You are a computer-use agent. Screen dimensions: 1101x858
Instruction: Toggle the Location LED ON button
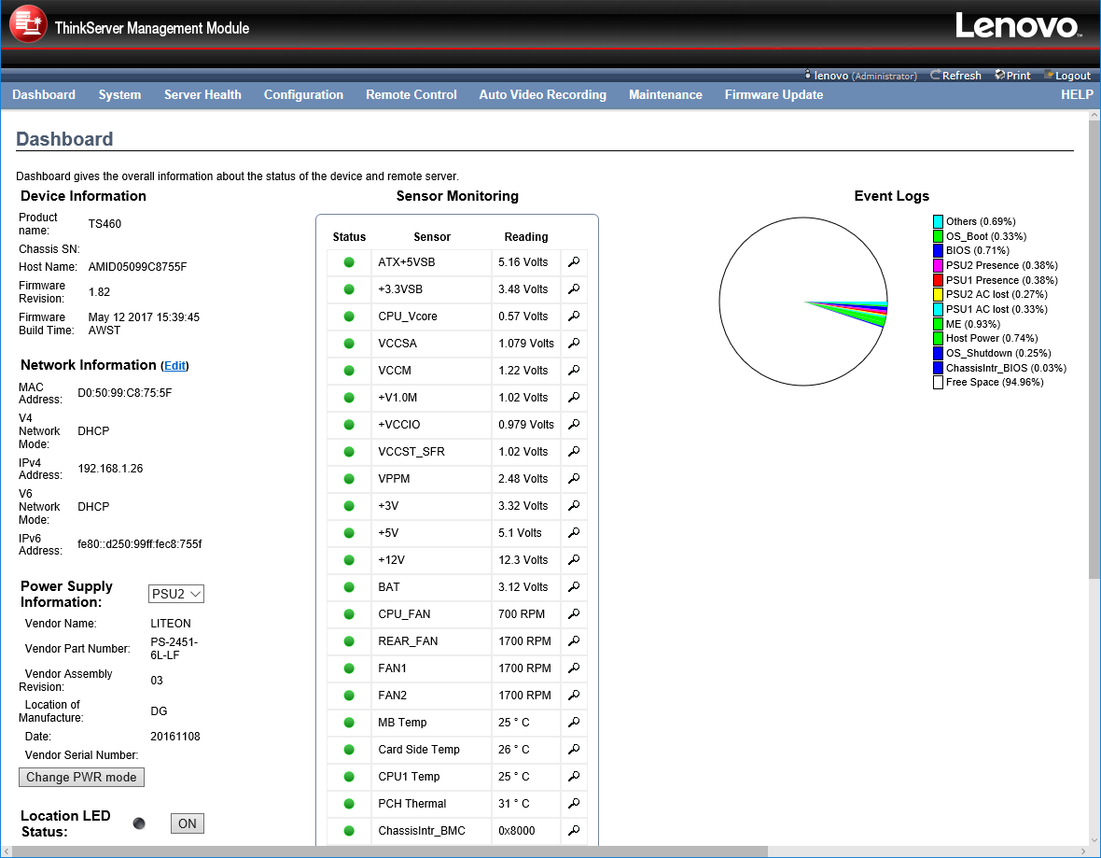click(187, 823)
